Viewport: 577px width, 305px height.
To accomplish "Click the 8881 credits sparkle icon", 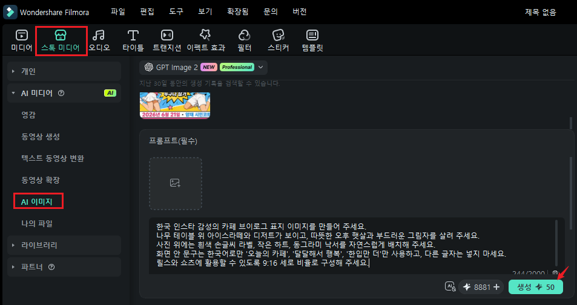I will (x=467, y=287).
